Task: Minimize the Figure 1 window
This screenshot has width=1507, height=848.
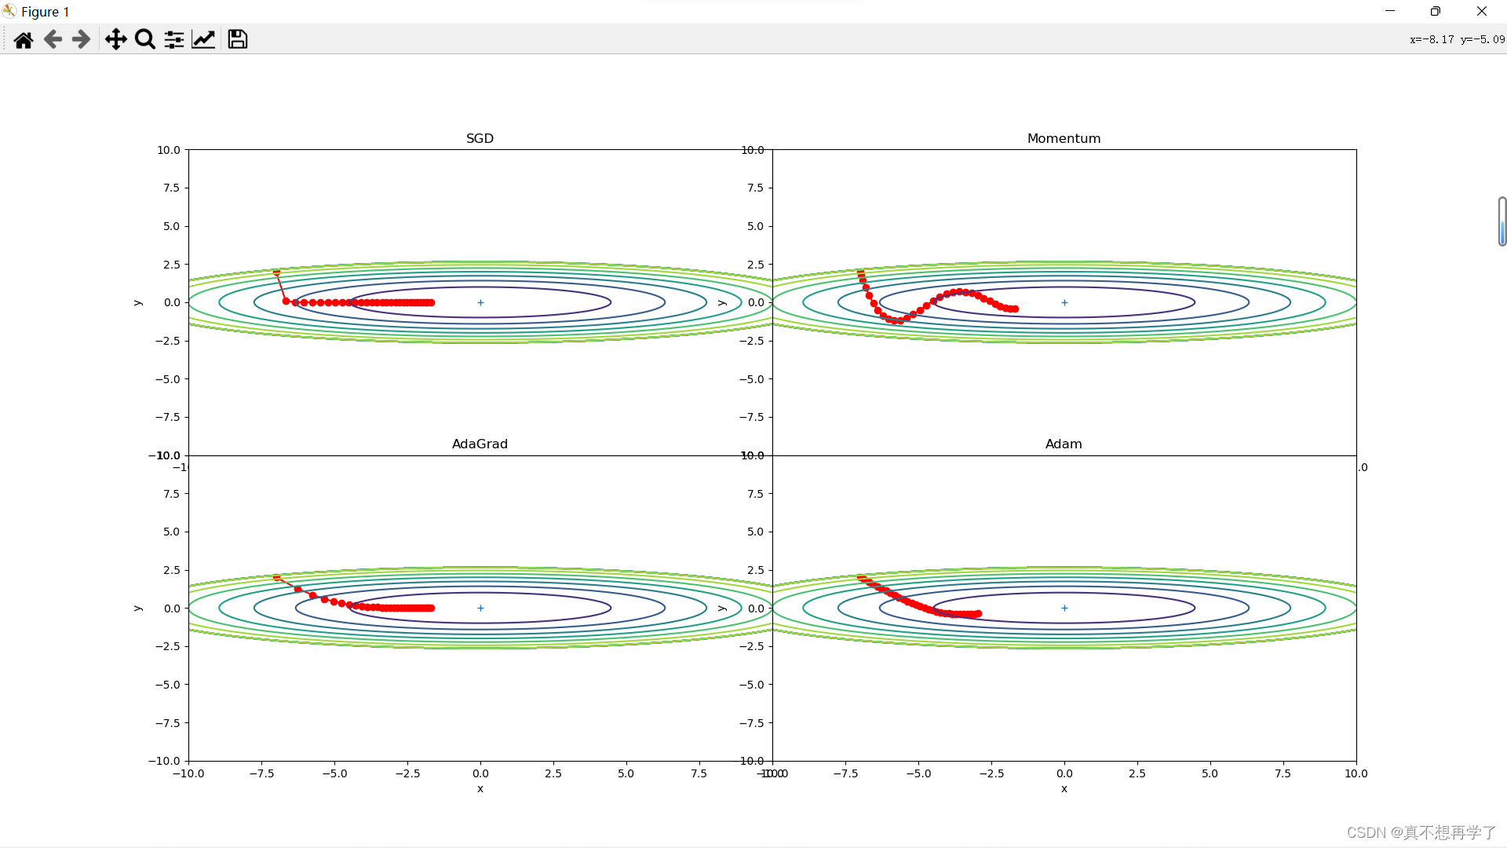Action: pyautogui.click(x=1390, y=11)
